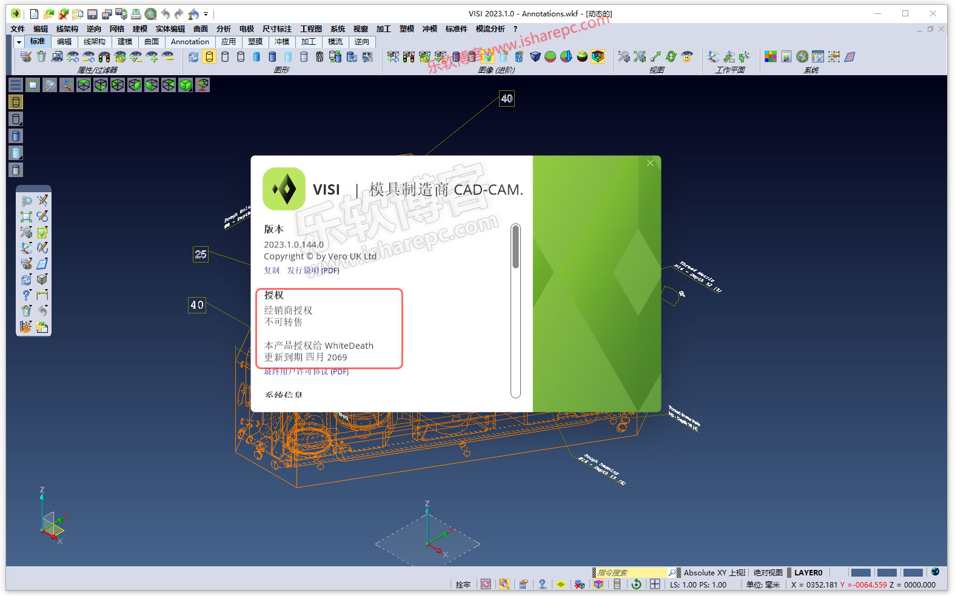Open the 发行说明 (PDF) link
955x596 pixels.
(313, 270)
